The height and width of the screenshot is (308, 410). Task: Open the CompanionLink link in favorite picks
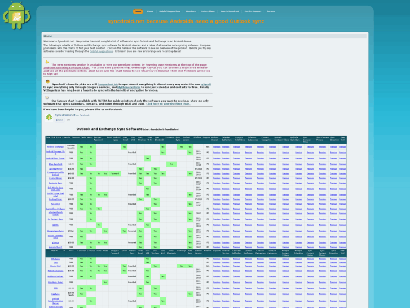[x=108, y=84]
